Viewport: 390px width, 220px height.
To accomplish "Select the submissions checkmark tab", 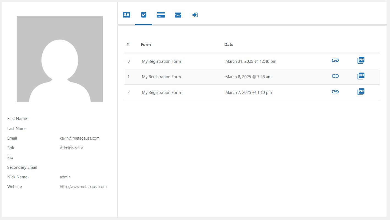I will [x=144, y=15].
